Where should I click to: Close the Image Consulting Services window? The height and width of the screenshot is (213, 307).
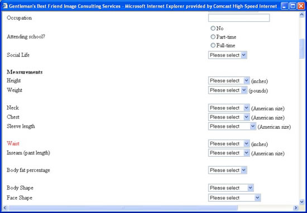click(x=301, y=6)
